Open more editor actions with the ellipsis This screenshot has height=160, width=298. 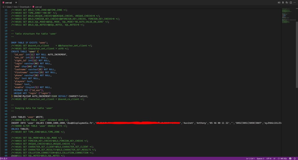click(x=294, y=2)
